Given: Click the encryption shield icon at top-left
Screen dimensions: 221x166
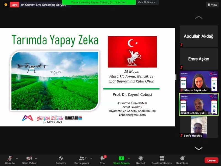Looking at the screenshot, I should 6,4.
